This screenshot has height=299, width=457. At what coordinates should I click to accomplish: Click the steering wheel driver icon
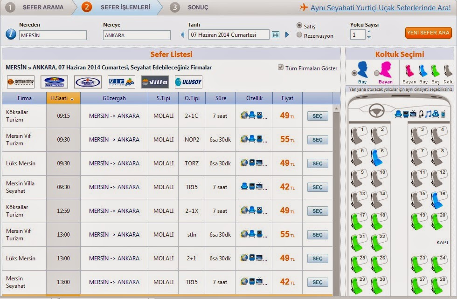[376, 110]
